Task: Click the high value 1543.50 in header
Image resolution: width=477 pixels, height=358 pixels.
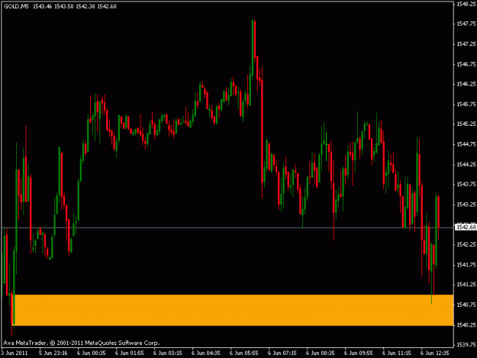Action: pyautogui.click(x=63, y=6)
